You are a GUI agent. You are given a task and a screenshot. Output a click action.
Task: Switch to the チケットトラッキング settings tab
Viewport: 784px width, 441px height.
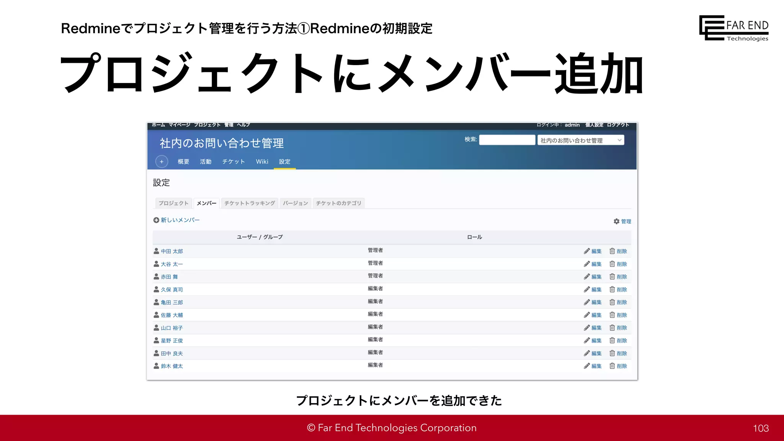point(250,203)
